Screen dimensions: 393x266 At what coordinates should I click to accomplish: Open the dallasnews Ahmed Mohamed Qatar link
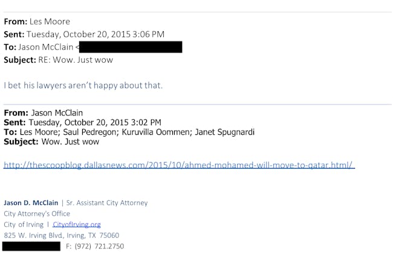(179, 165)
